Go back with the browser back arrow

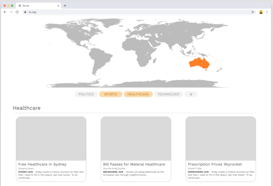(x=5, y=12)
